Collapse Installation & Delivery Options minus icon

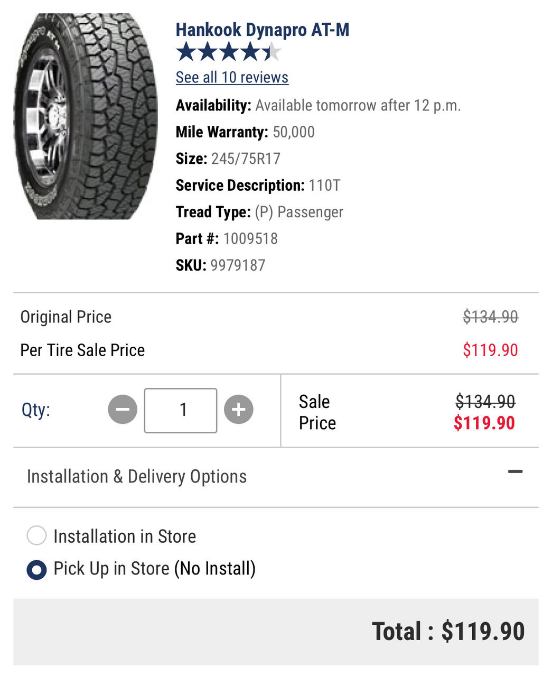(515, 471)
